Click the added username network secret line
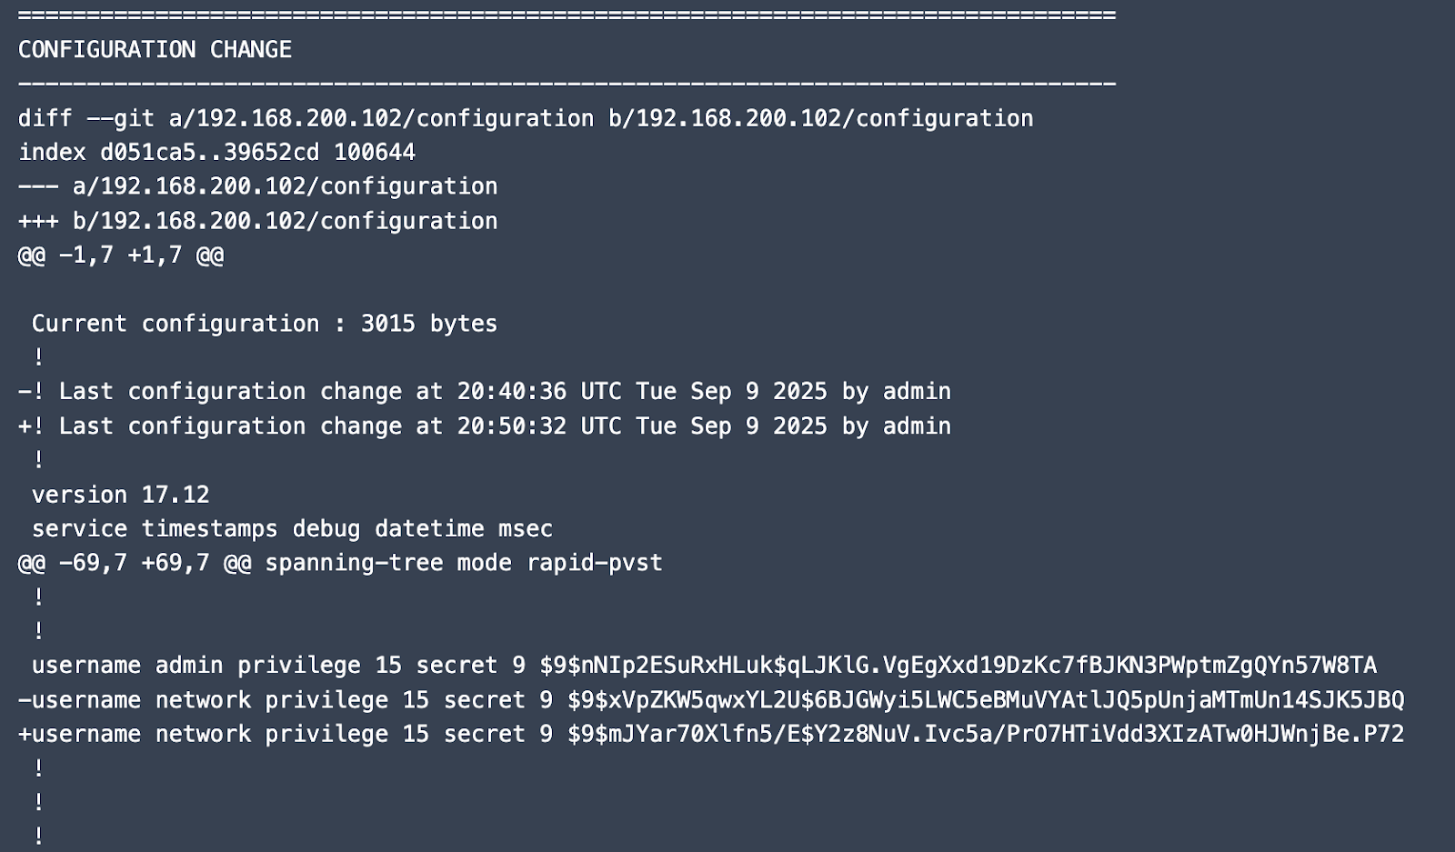Viewport: 1455px width, 852px height. (x=710, y=735)
